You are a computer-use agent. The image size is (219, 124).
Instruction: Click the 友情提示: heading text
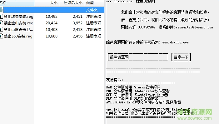point(115,80)
